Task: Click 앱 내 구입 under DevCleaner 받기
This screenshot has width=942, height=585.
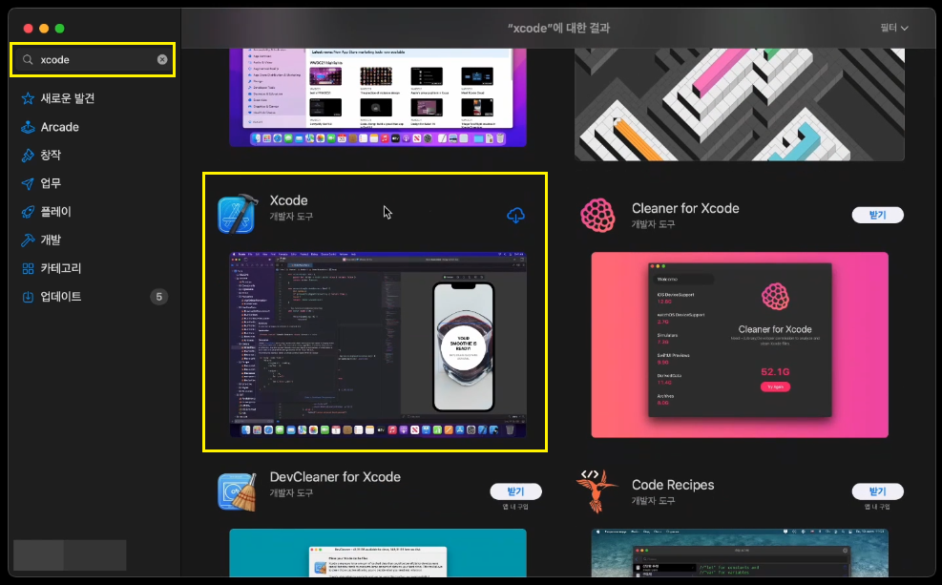Action: tap(515, 507)
